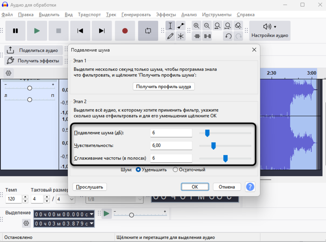Image resolution: width=326 pixels, height=242 pixels.
Task: Open the time signature denominator dropdown
Action: pyautogui.click(x=66, y=199)
